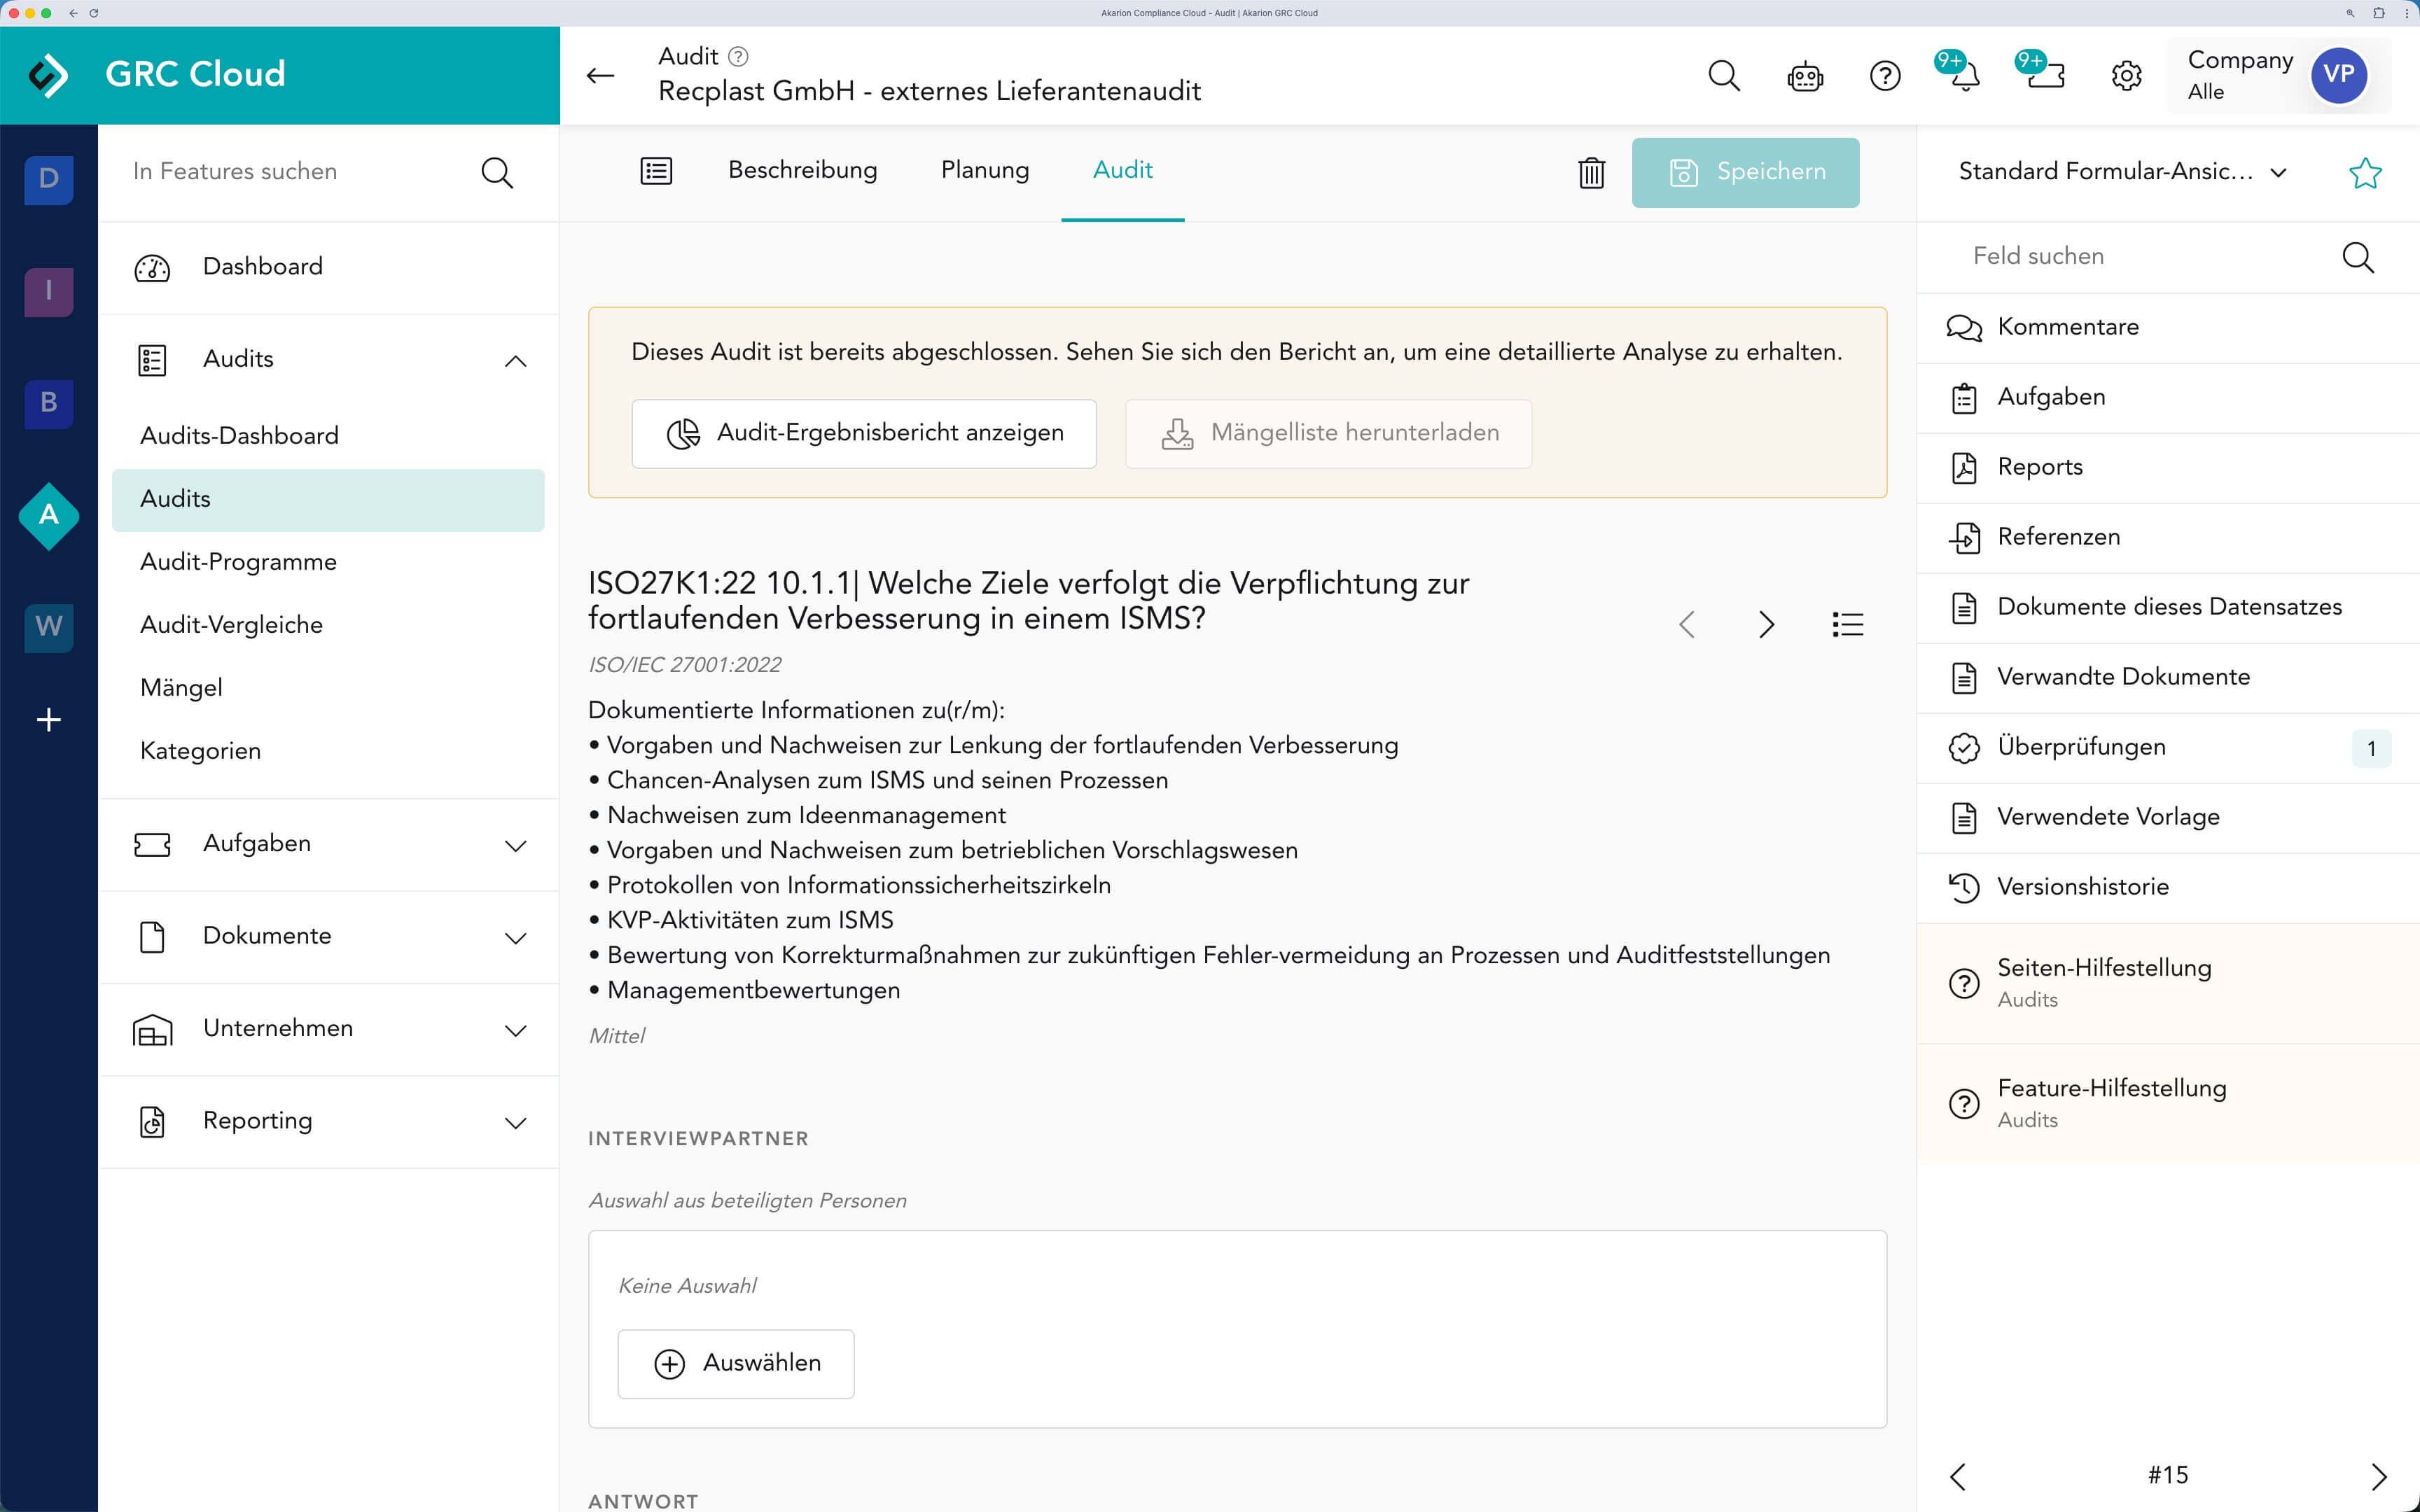Click the trash delete icon
This screenshot has width=2420, height=1512.
pos(1591,173)
